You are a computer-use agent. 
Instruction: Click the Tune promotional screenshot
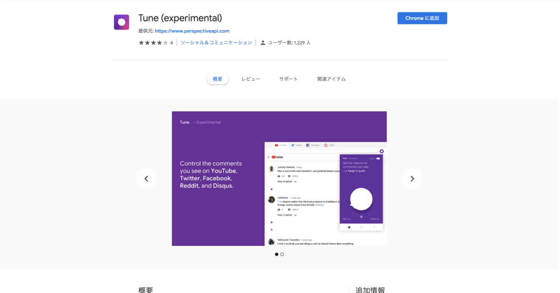click(x=279, y=179)
